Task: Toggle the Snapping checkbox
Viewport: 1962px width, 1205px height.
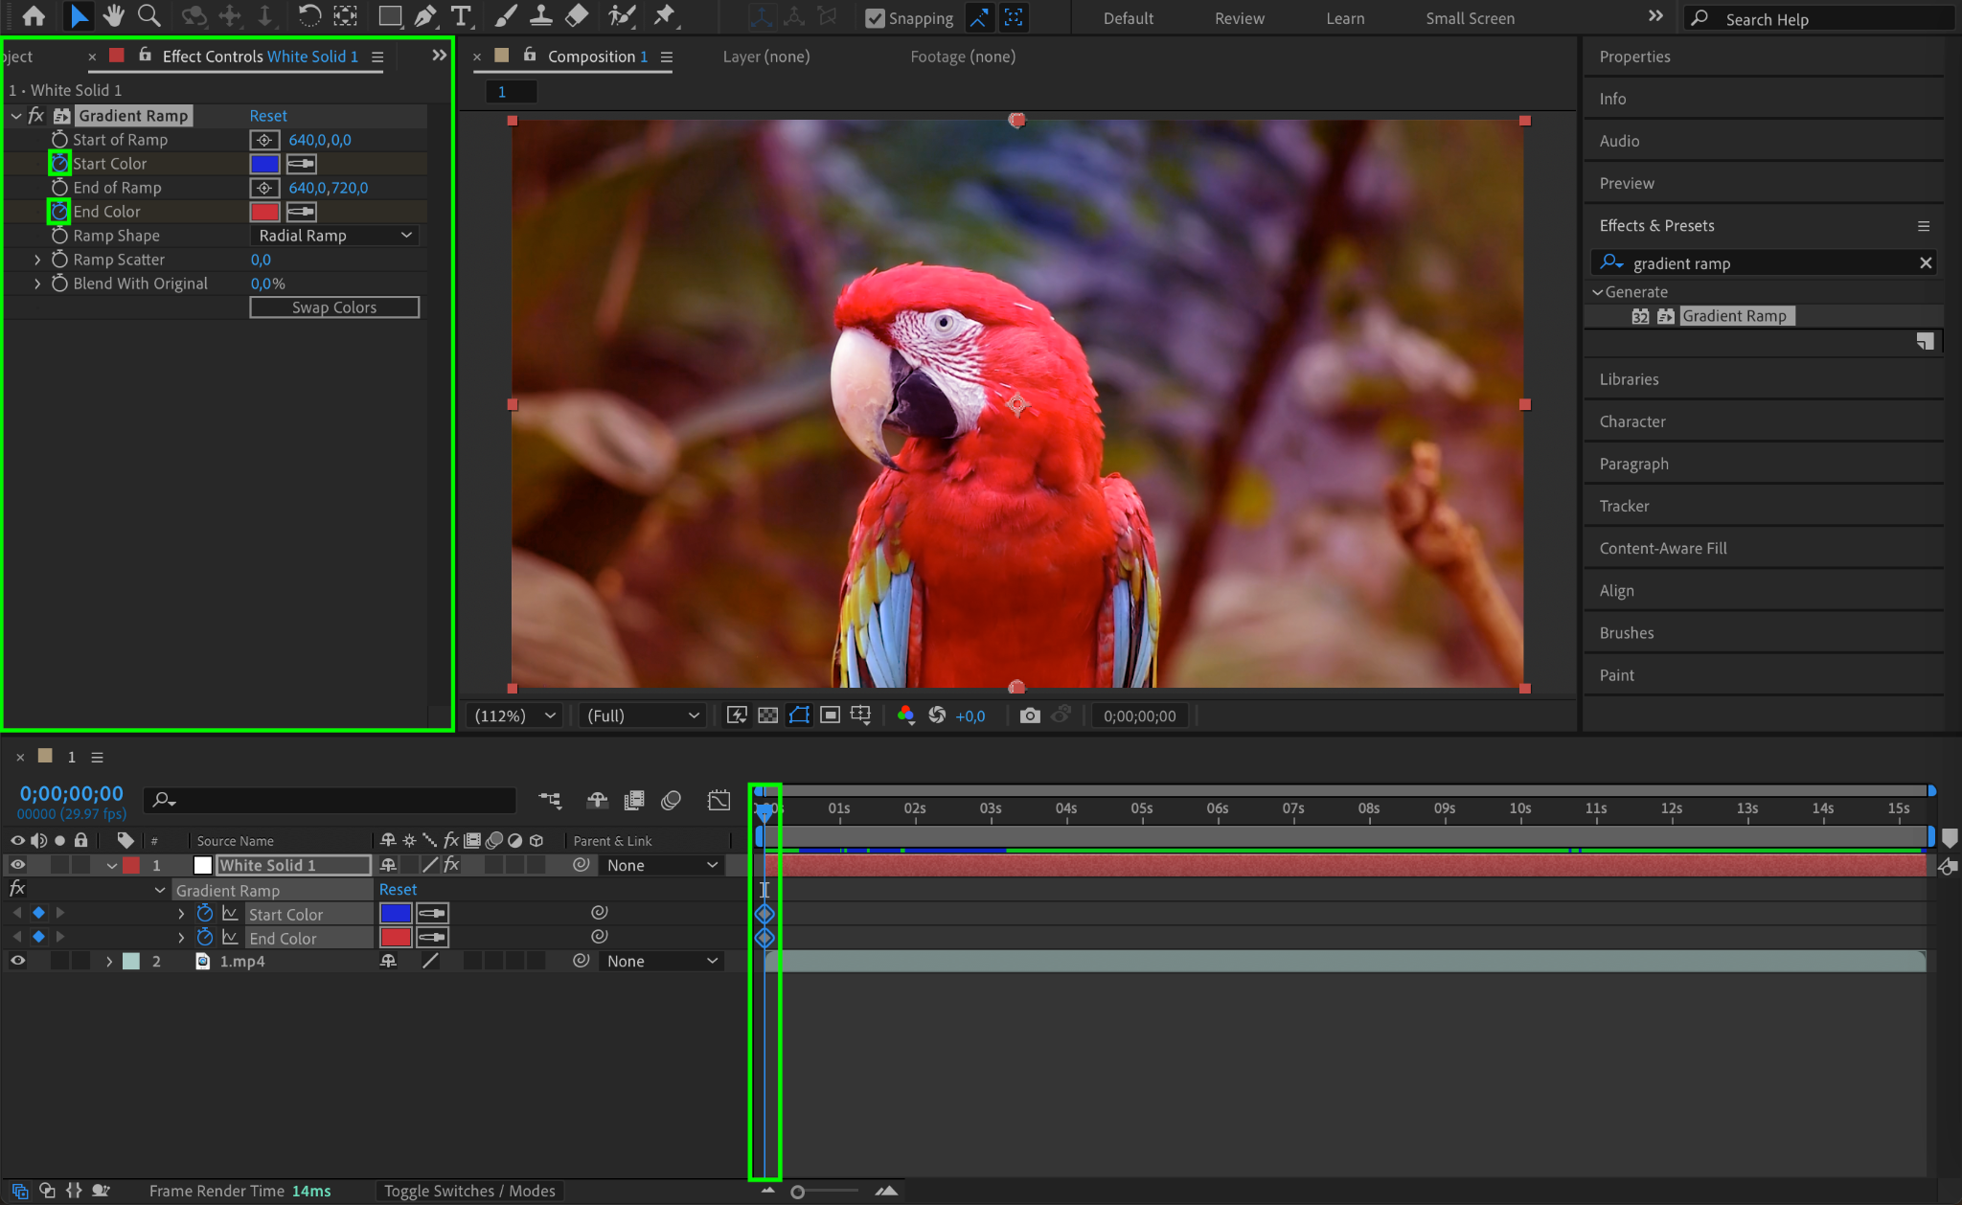Action: point(875,18)
